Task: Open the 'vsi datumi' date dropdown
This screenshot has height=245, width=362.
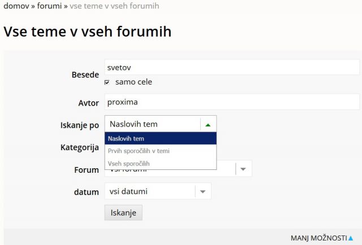Action: (x=150, y=191)
